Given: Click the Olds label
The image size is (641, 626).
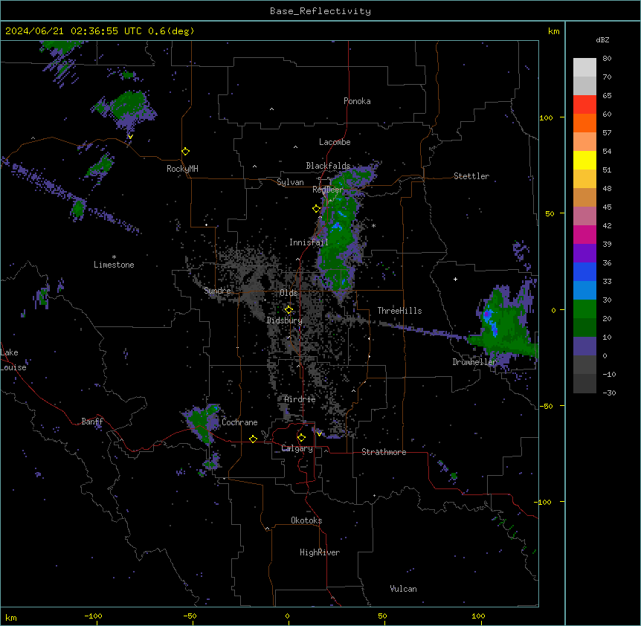Looking at the screenshot, I should coord(289,293).
